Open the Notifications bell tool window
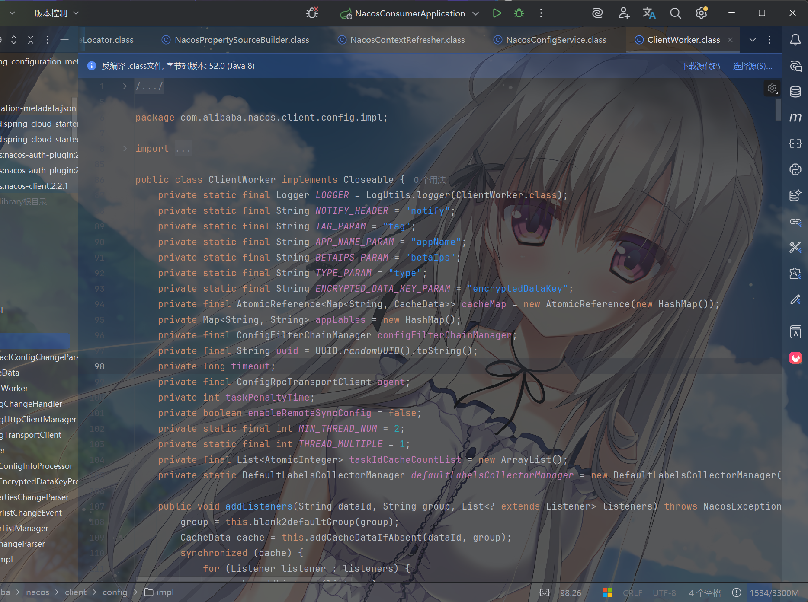Image resolution: width=808 pixels, height=602 pixels. tap(795, 40)
